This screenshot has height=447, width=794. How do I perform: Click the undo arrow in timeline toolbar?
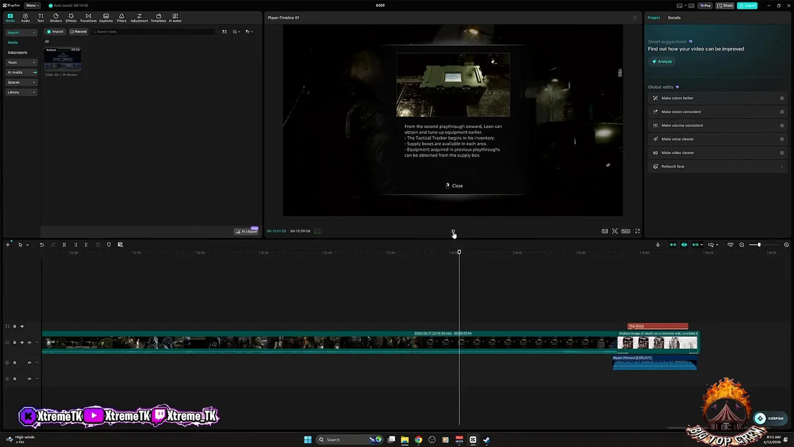click(42, 245)
